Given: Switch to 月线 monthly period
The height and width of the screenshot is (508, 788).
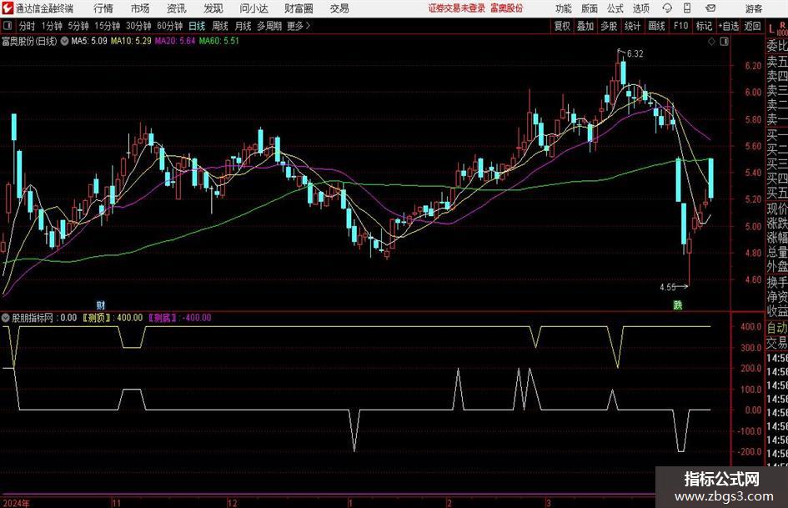Looking at the screenshot, I should coord(243,26).
